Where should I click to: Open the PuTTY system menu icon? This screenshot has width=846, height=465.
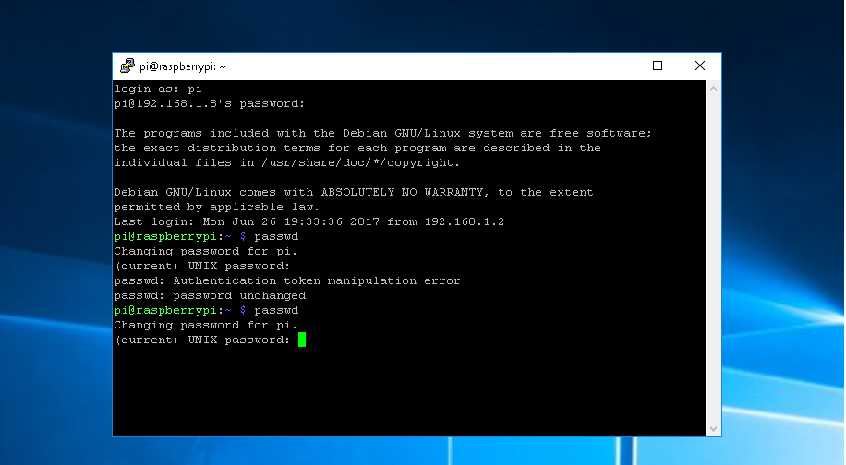click(127, 66)
